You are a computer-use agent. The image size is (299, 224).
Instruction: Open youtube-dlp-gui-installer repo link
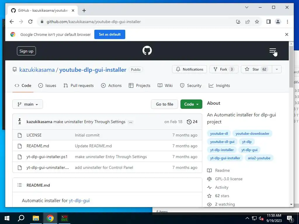click(x=93, y=70)
